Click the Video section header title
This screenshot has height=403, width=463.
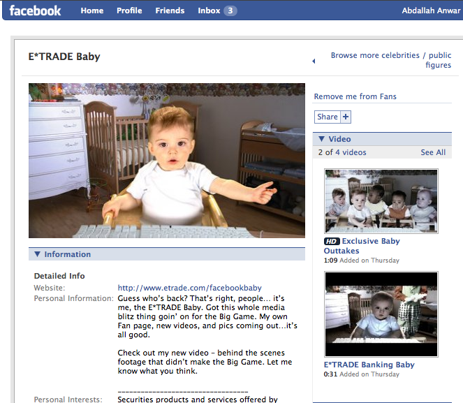(339, 139)
